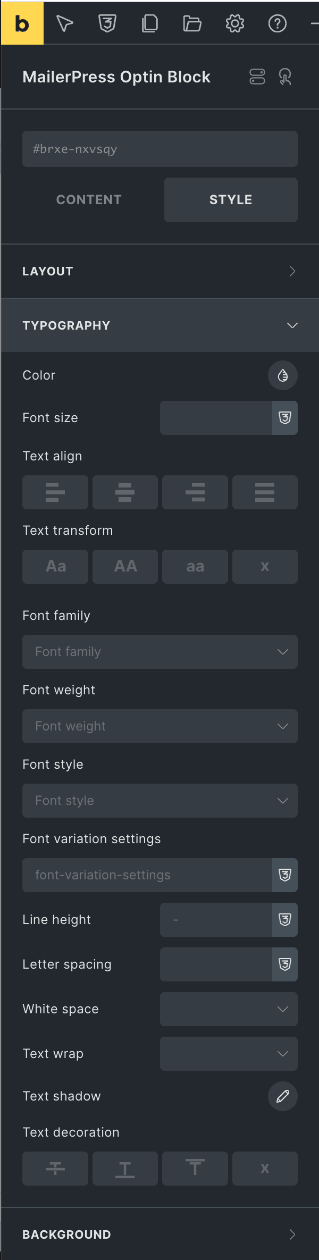
Task: Open the Font family dropdown
Action: coord(159,652)
